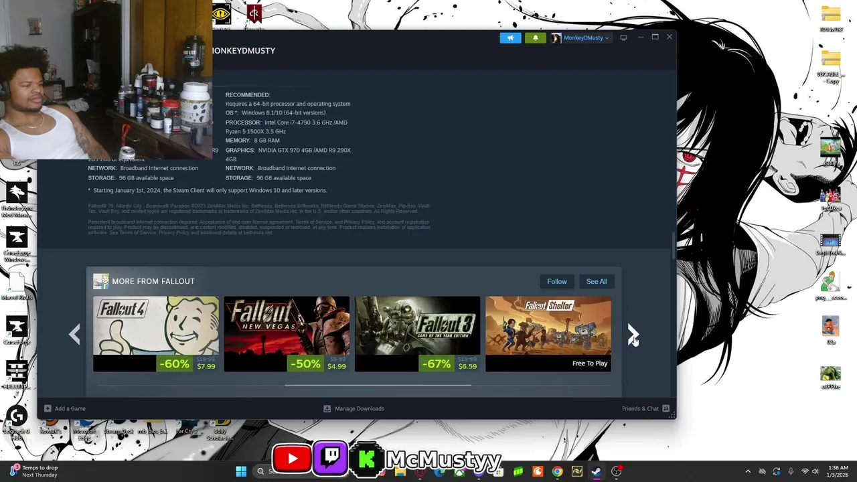Open CurseForge Windows desktop shortcut
This screenshot has width=857, height=482.
pyautogui.click(x=17, y=244)
